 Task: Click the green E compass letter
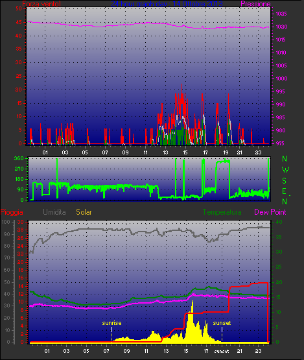point(284,191)
